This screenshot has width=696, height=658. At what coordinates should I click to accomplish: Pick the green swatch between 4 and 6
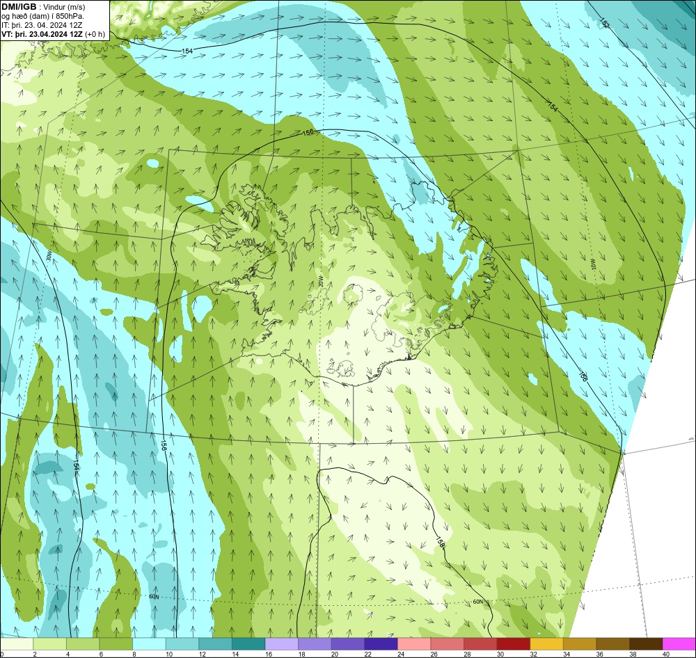point(83,644)
